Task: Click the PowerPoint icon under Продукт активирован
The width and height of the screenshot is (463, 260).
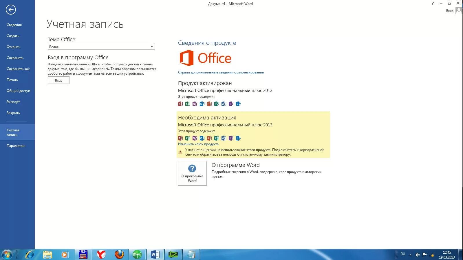Action: (x=209, y=104)
